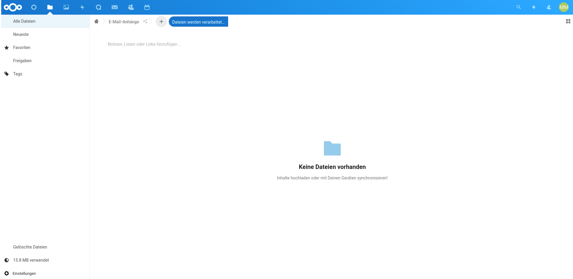Open the Dashboard app icon

[34, 7]
